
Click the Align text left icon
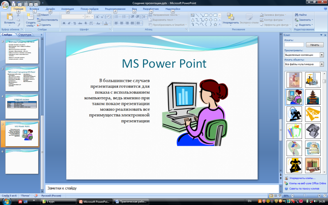tap(116, 23)
